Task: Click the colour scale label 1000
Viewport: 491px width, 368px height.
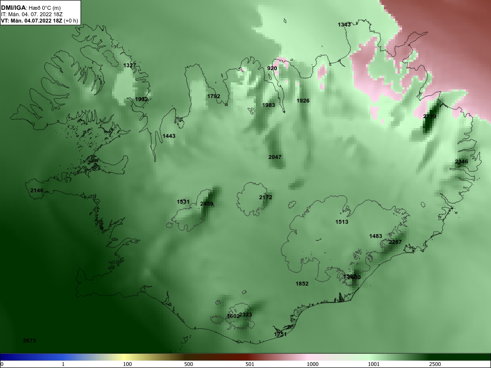Action: (x=312, y=364)
